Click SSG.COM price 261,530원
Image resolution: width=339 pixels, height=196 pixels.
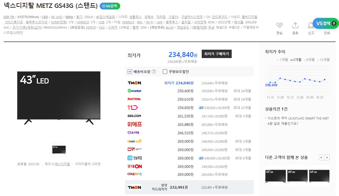185,116
